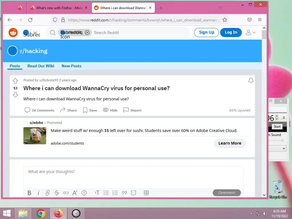Open tracking protection shield icon
The height and width of the screenshot is (219, 292).
click(x=55, y=20)
